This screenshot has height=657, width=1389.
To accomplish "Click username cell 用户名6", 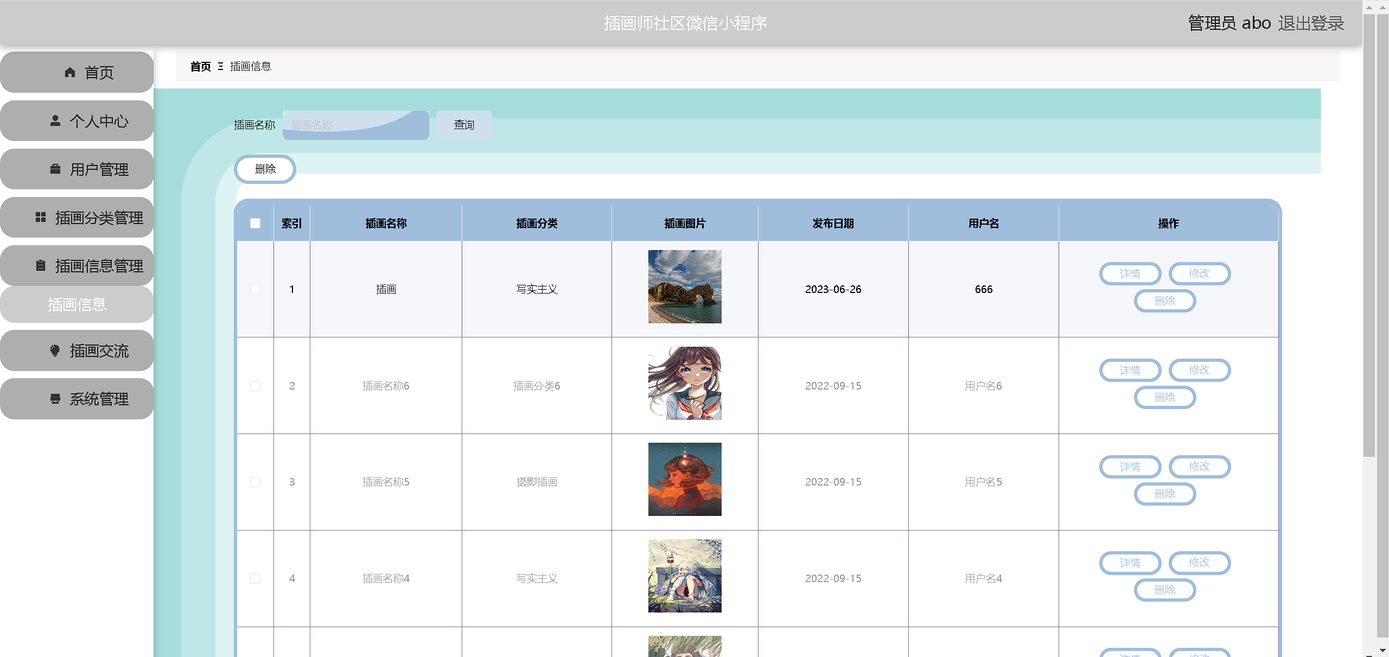I will [983, 386].
